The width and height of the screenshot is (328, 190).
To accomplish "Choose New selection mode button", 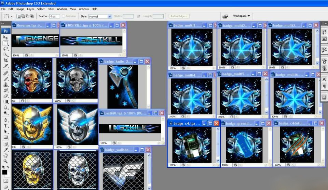I will pos(19,16).
